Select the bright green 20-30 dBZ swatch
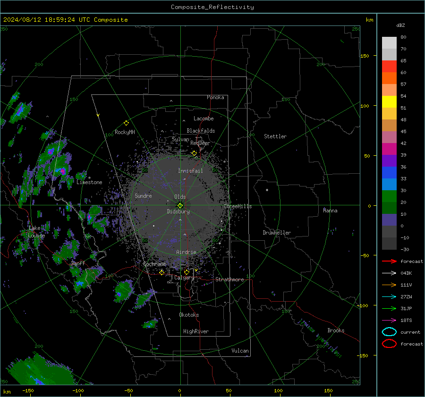Screen dimensions: 425x397 pyautogui.click(x=389, y=196)
